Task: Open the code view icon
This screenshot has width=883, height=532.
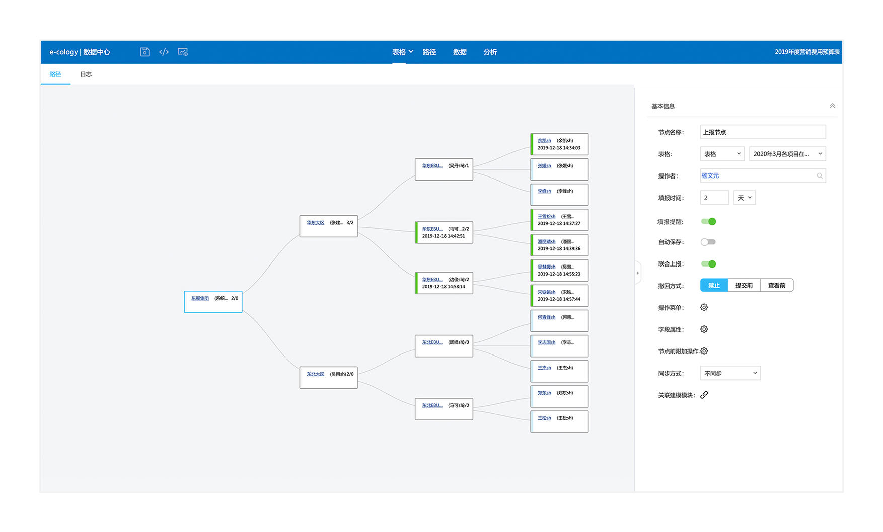Action: tap(164, 52)
